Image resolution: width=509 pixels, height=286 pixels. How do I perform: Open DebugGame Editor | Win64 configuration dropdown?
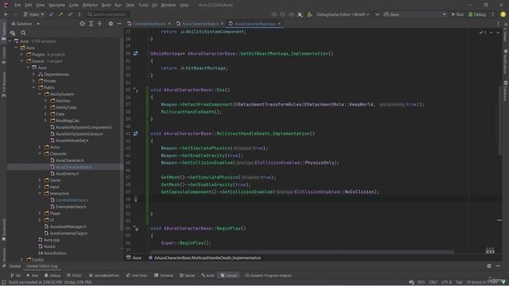coord(343,14)
